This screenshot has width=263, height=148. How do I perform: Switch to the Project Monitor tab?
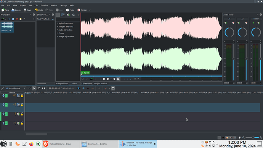coord(101,84)
